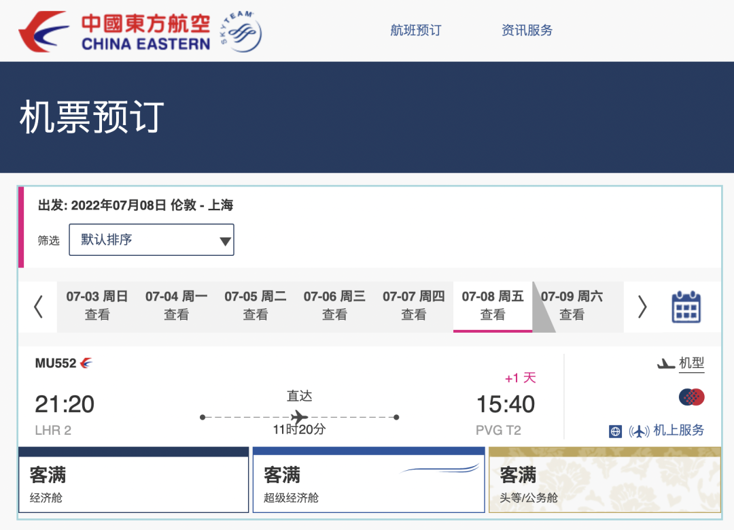Click the in-flight service airplane icon
Image resolution: width=734 pixels, height=530 pixels.
point(637,431)
